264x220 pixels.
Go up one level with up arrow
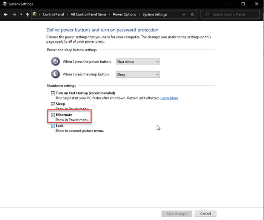click(x=27, y=14)
